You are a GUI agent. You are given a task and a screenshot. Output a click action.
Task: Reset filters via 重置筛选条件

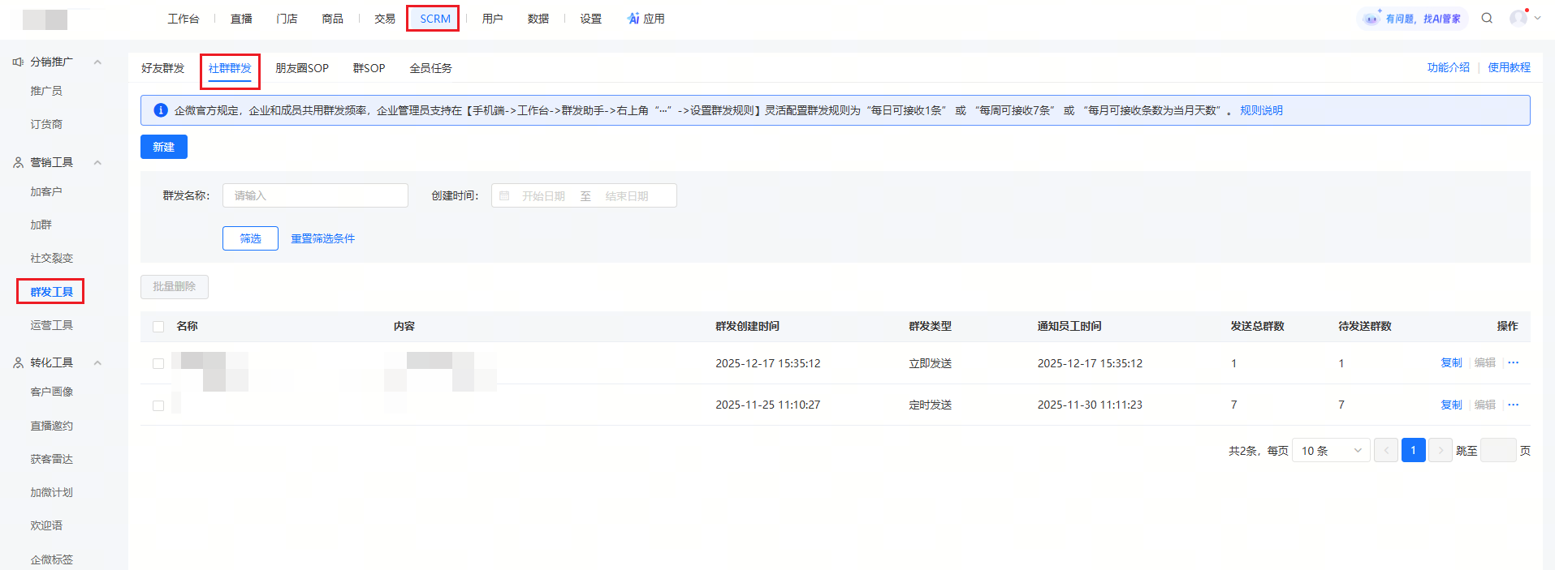click(322, 238)
